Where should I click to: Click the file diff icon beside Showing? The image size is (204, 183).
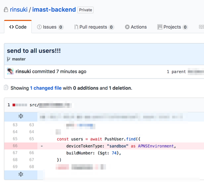pos(6,88)
